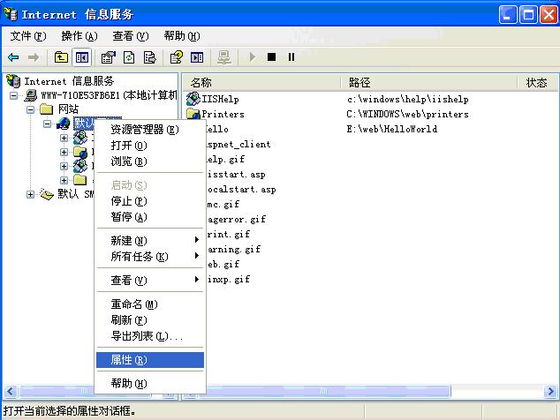This screenshot has height=420, width=560.
Task: Select the iisstart.asp file
Action: [236, 175]
